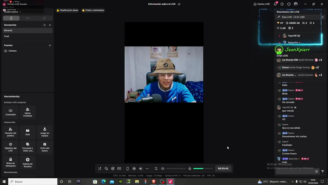The width and height of the screenshot is (328, 185).
Task: Add a new source in Fuentes
Action: point(50,45)
